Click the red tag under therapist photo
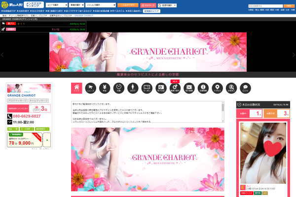 [x=247, y=193]
